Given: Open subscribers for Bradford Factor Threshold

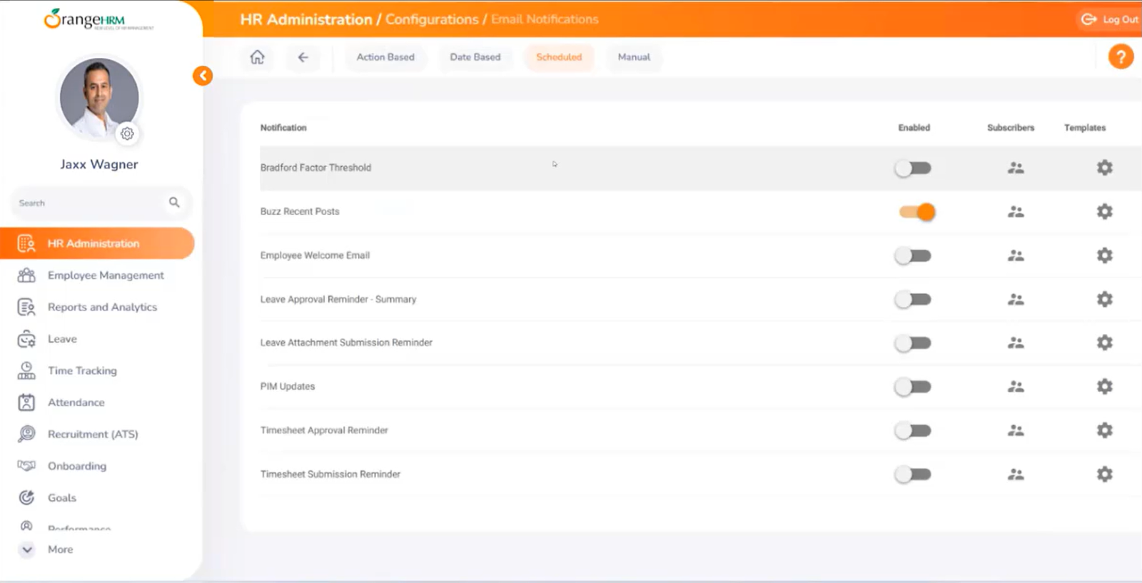Looking at the screenshot, I should (1016, 168).
